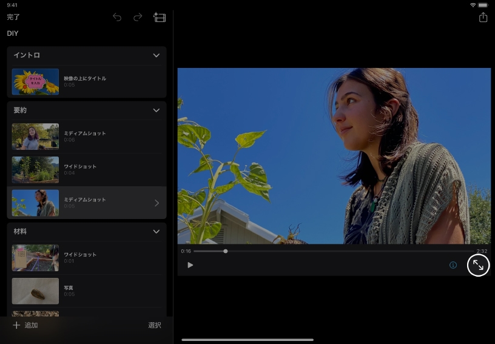Tap the 選択 button

coord(155,325)
